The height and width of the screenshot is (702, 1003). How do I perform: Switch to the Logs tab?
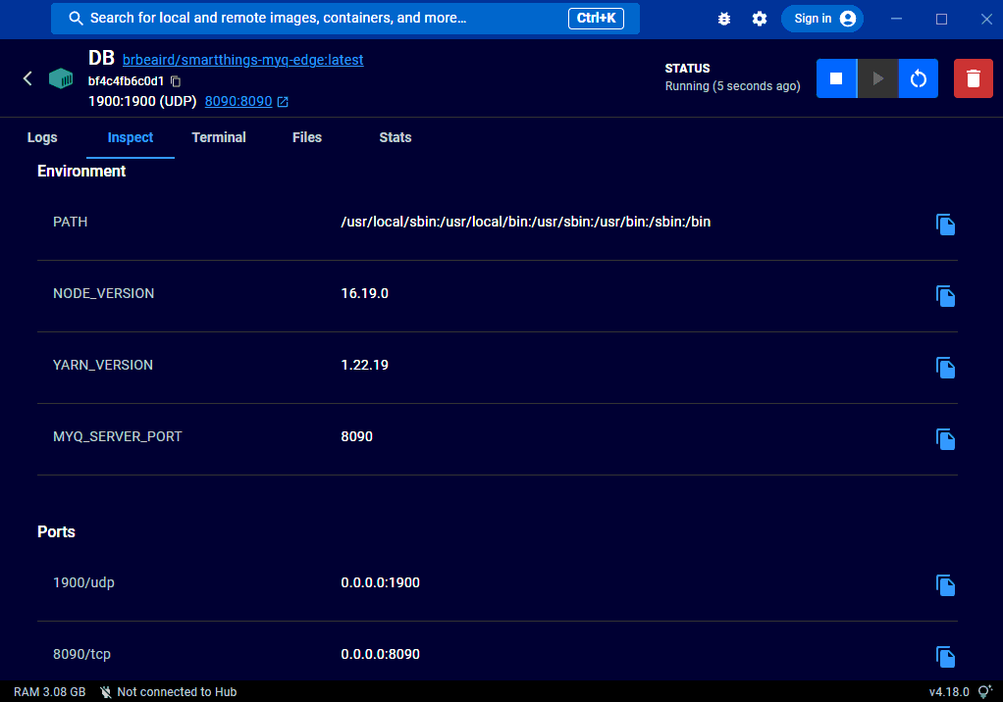pos(42,137)
